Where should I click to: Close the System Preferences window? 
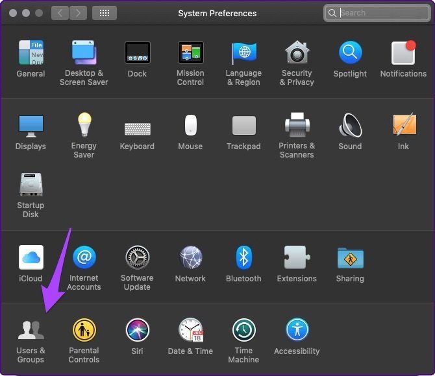[x=13, y=13]
